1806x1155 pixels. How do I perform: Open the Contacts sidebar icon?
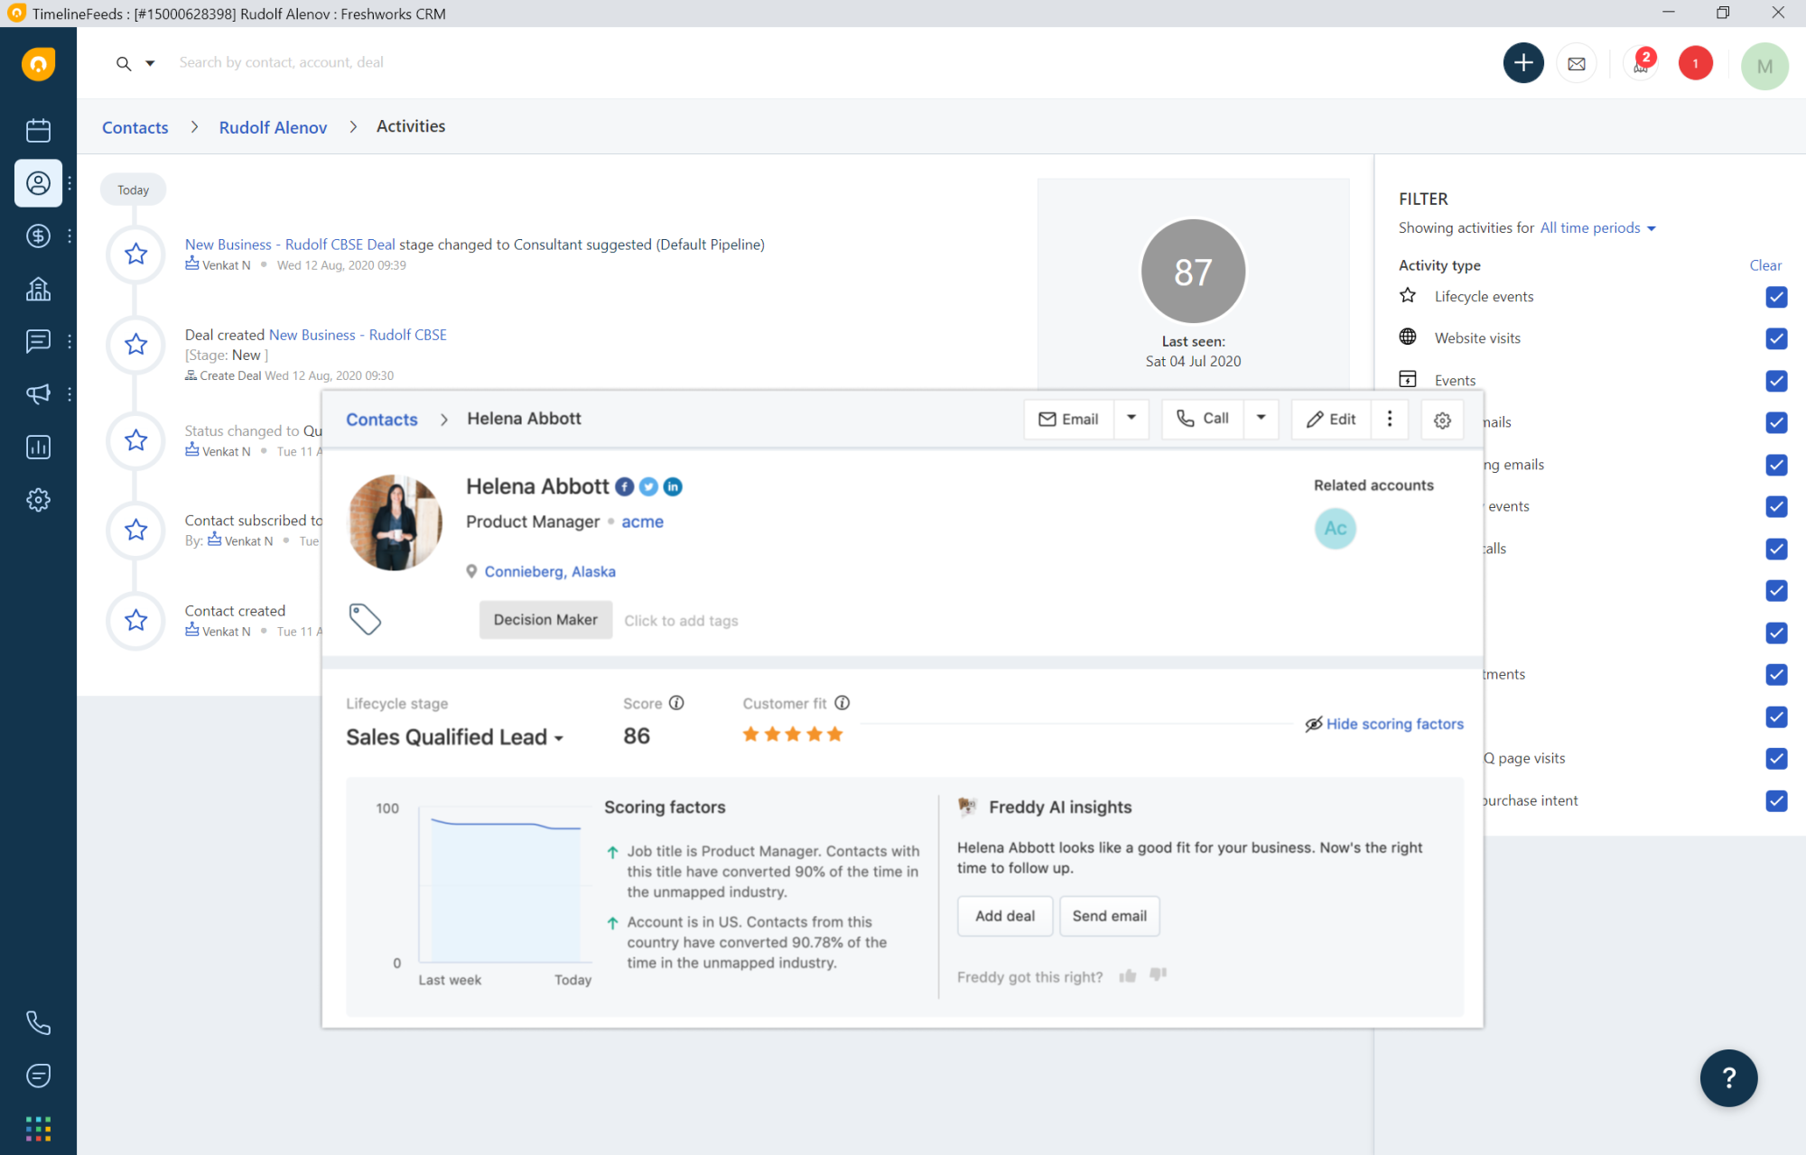(x=38, y=183)
